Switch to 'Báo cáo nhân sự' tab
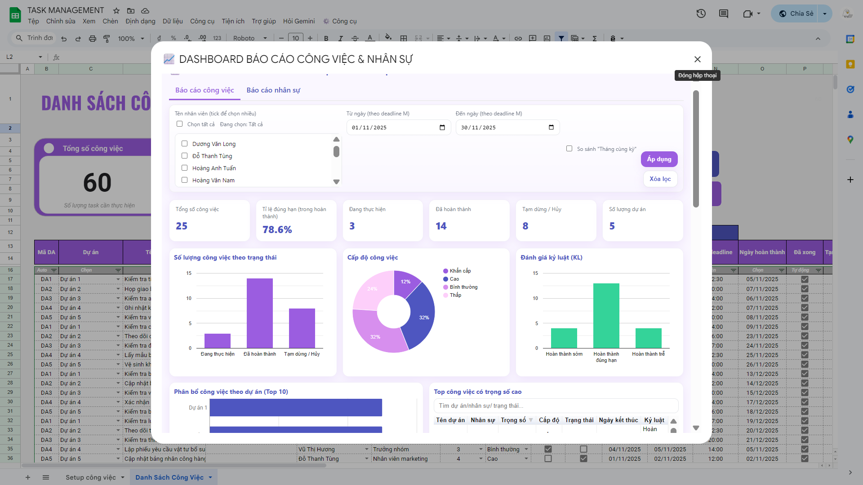This screenshot has height=485, width=863. tap(273, 90)
